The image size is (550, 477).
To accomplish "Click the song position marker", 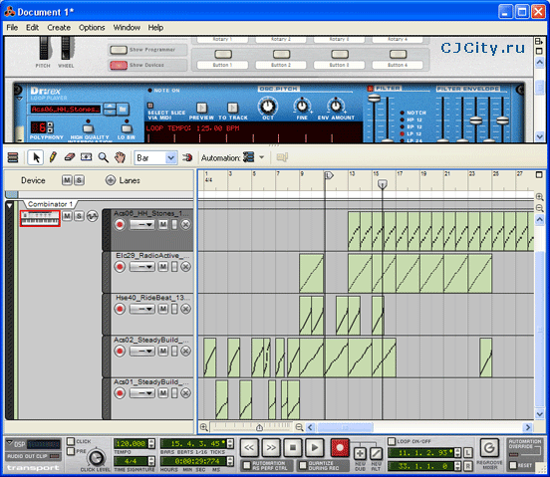I will [383, 183].
